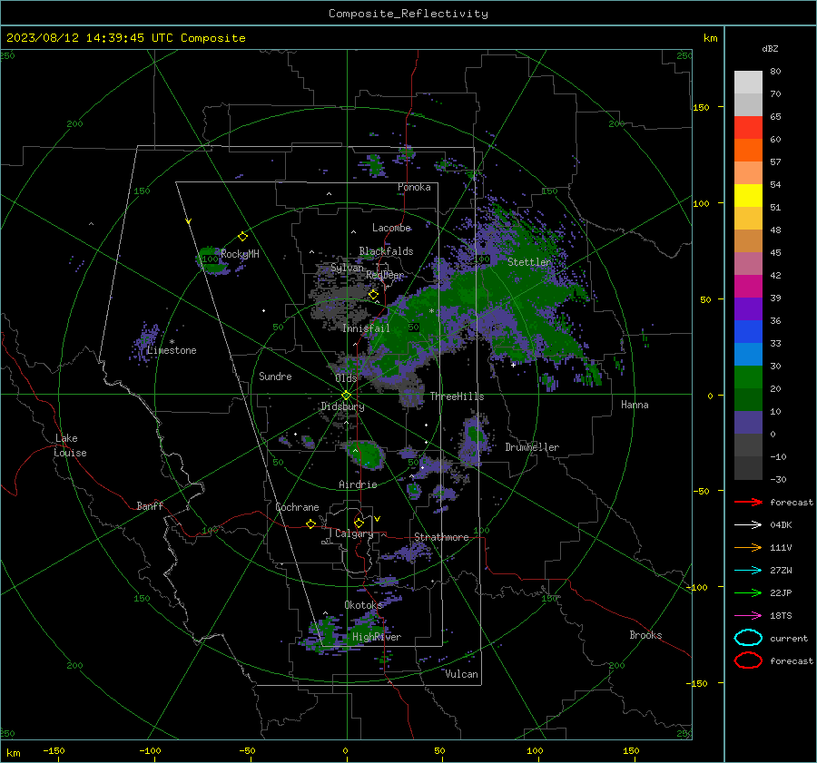
Task: Click the RockyMH label
Action: pyautogui.click(x=240, y=254)
